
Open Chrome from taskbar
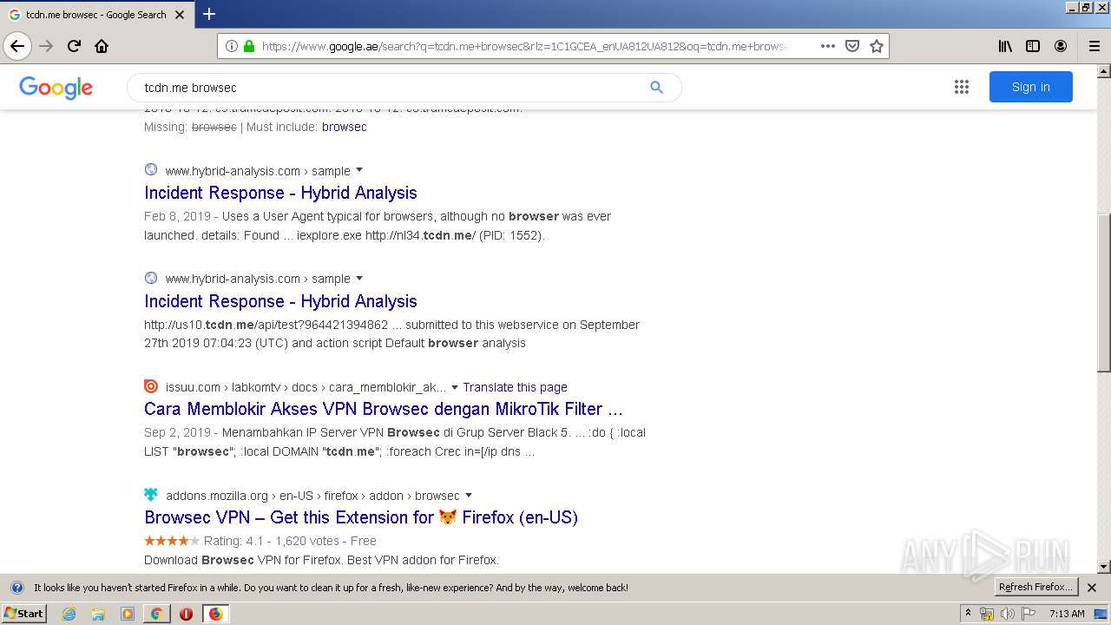tap(156, 614)
